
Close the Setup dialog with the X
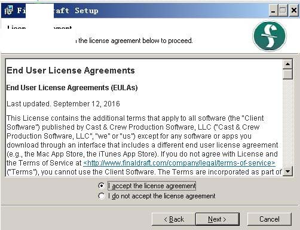[293, 10]
